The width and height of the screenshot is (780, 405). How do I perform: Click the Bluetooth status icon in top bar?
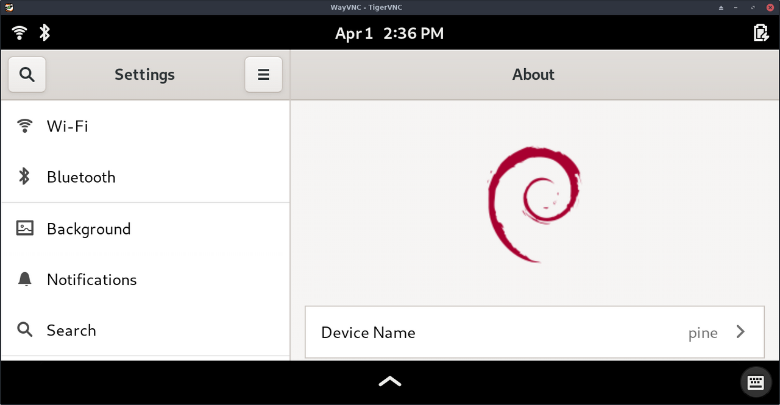[44, 32]
